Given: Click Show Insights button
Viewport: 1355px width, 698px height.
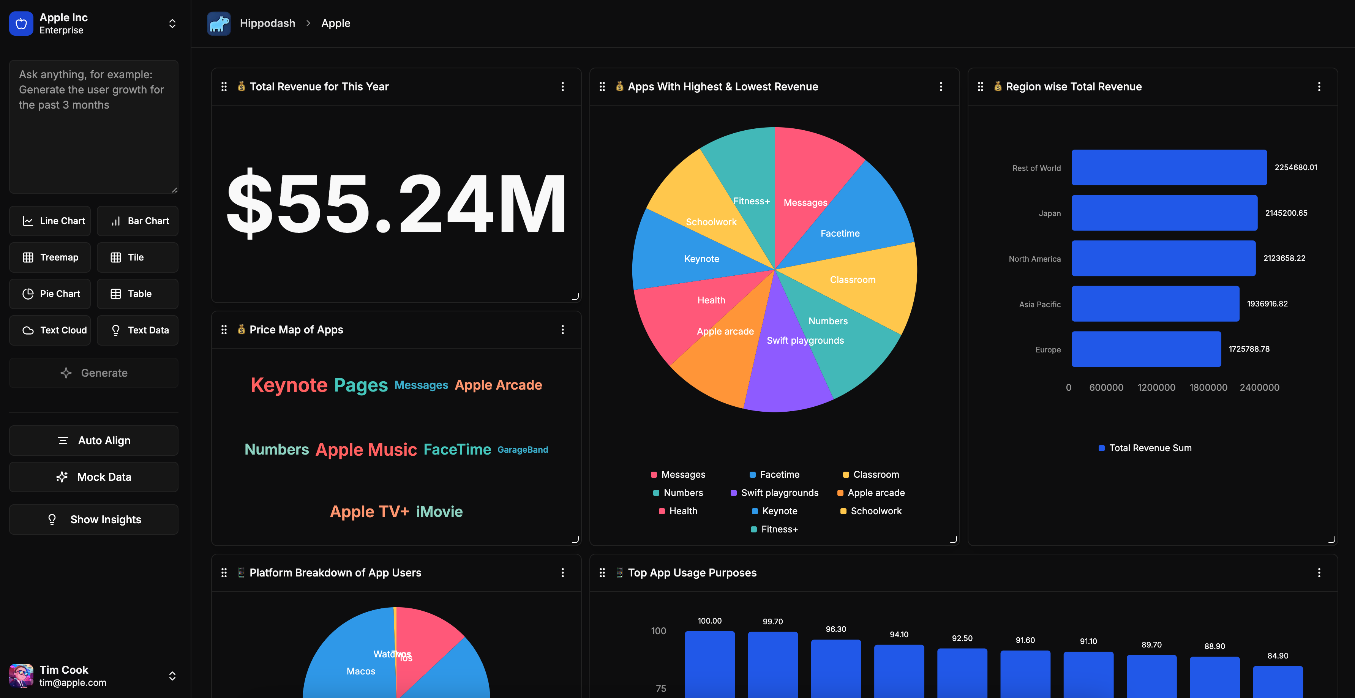Looking at the screenshot, I should (94, 520).
